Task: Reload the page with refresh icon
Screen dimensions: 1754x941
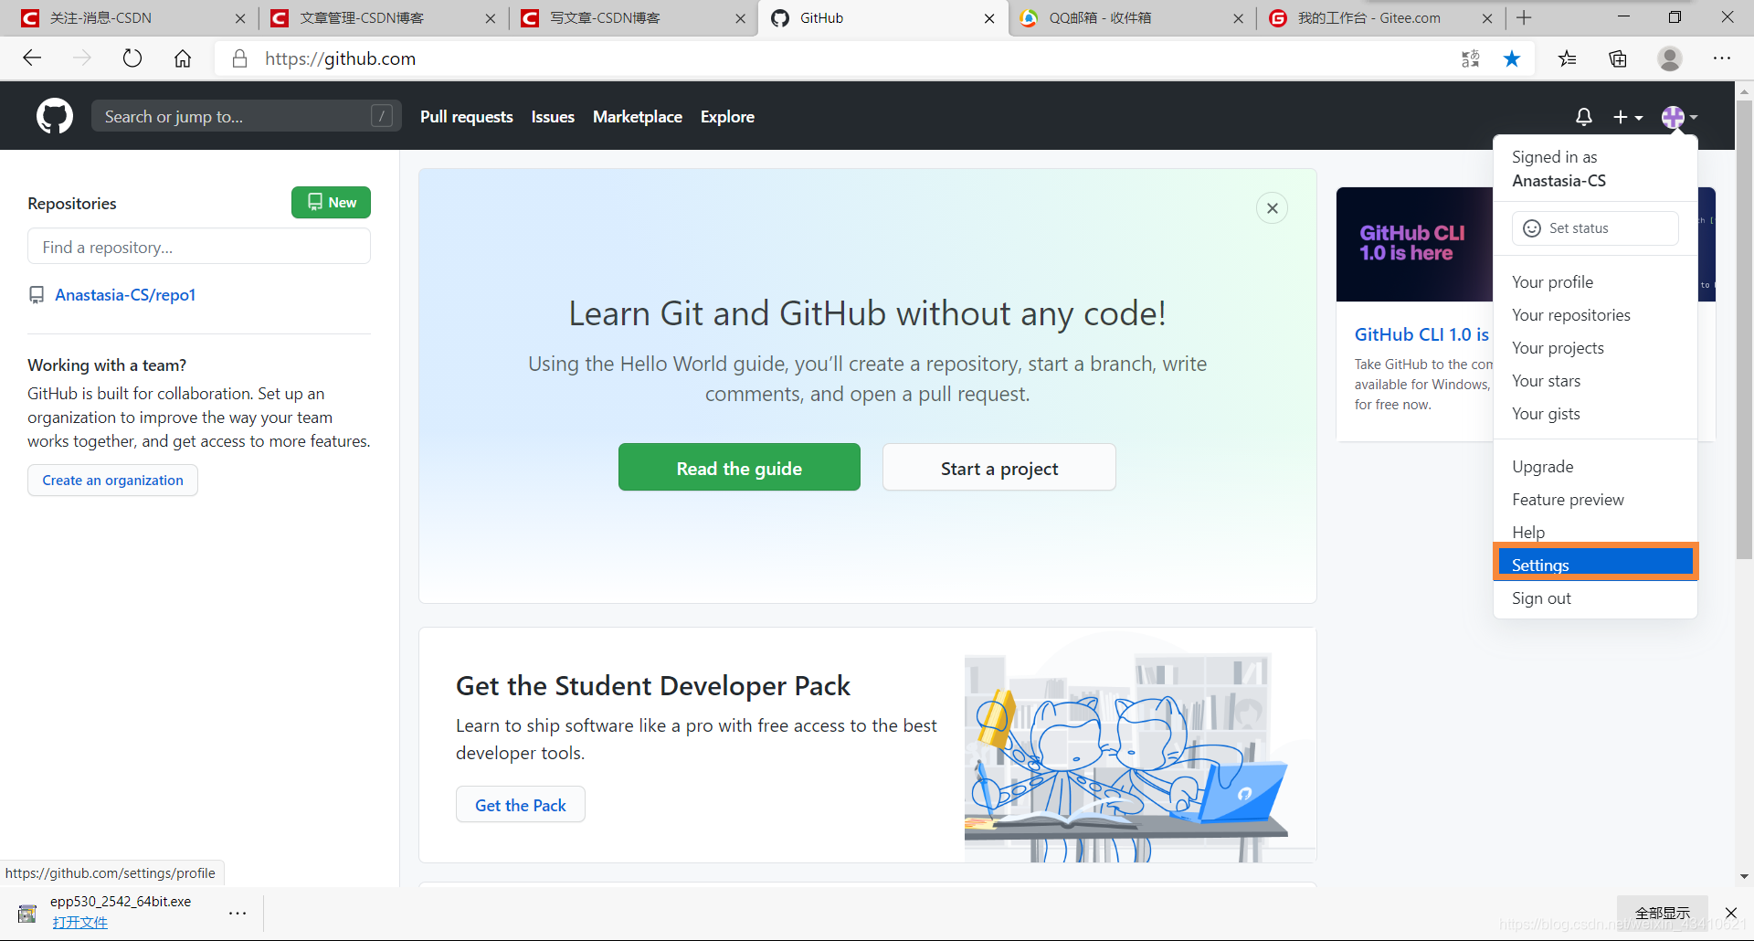Action: 132,58
